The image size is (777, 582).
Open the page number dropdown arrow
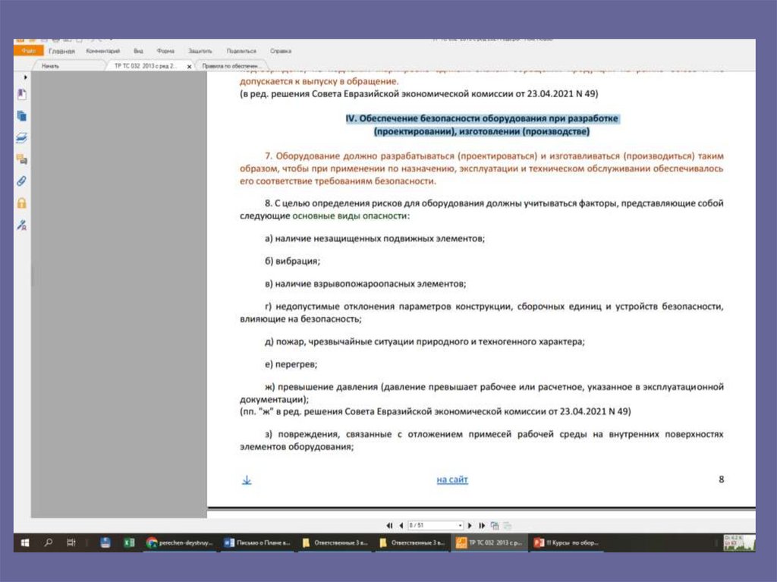pyautogui.click(x=461, y=526)
